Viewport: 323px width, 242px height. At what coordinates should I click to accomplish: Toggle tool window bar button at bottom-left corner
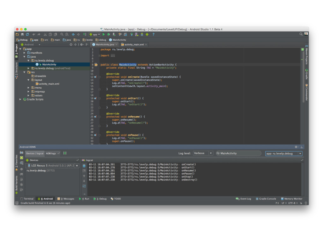click(x=17, y=203)
